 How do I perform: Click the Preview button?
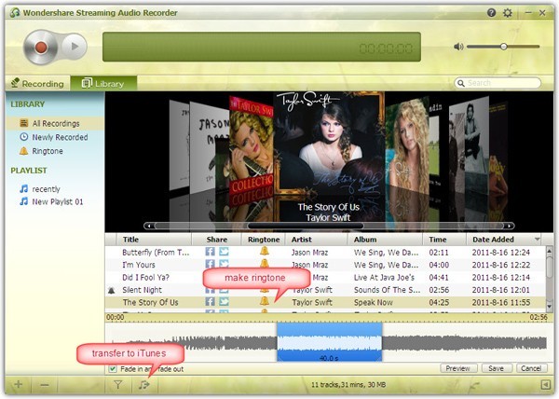457,368
